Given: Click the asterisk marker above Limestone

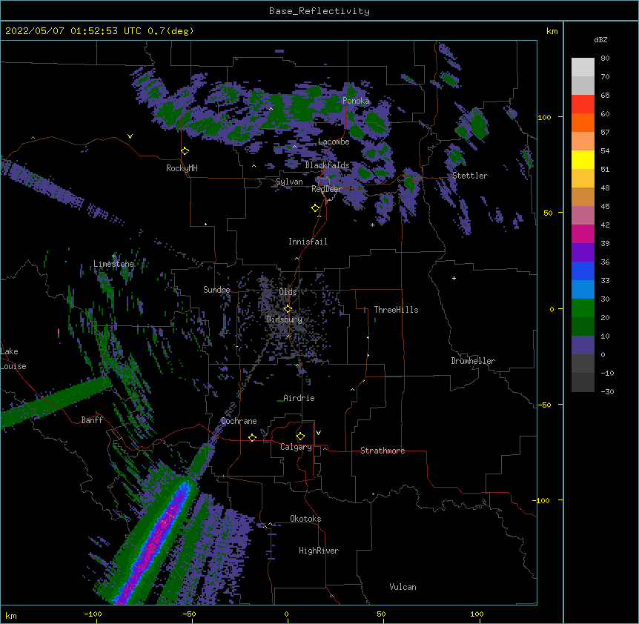Looking at the screenshot, I should 114,256.
